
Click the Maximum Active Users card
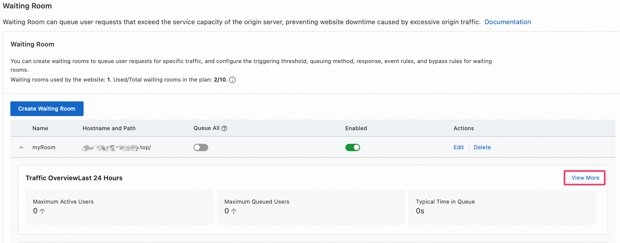point(119,207)
